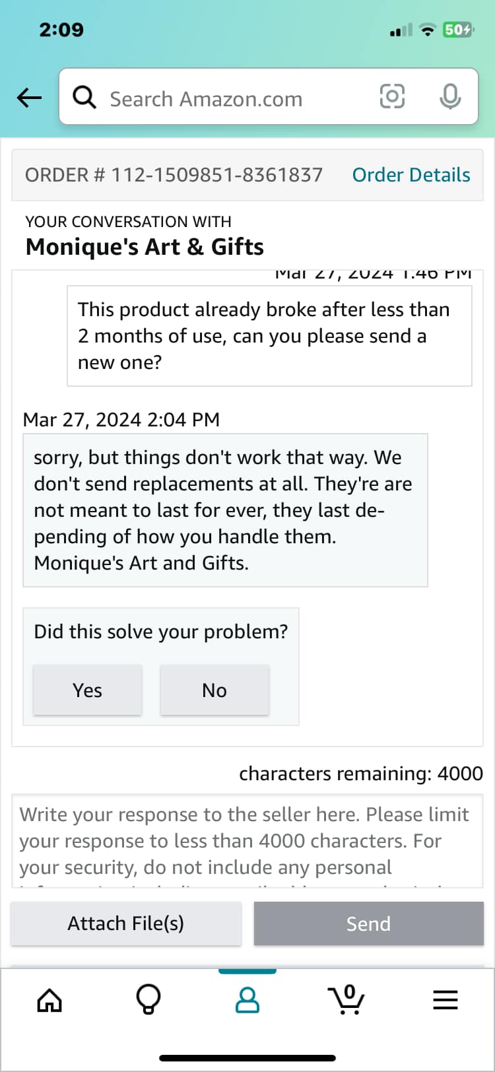Open the Order Details link
Viewport: 495px width, 1072px height.
click(411, 175)
